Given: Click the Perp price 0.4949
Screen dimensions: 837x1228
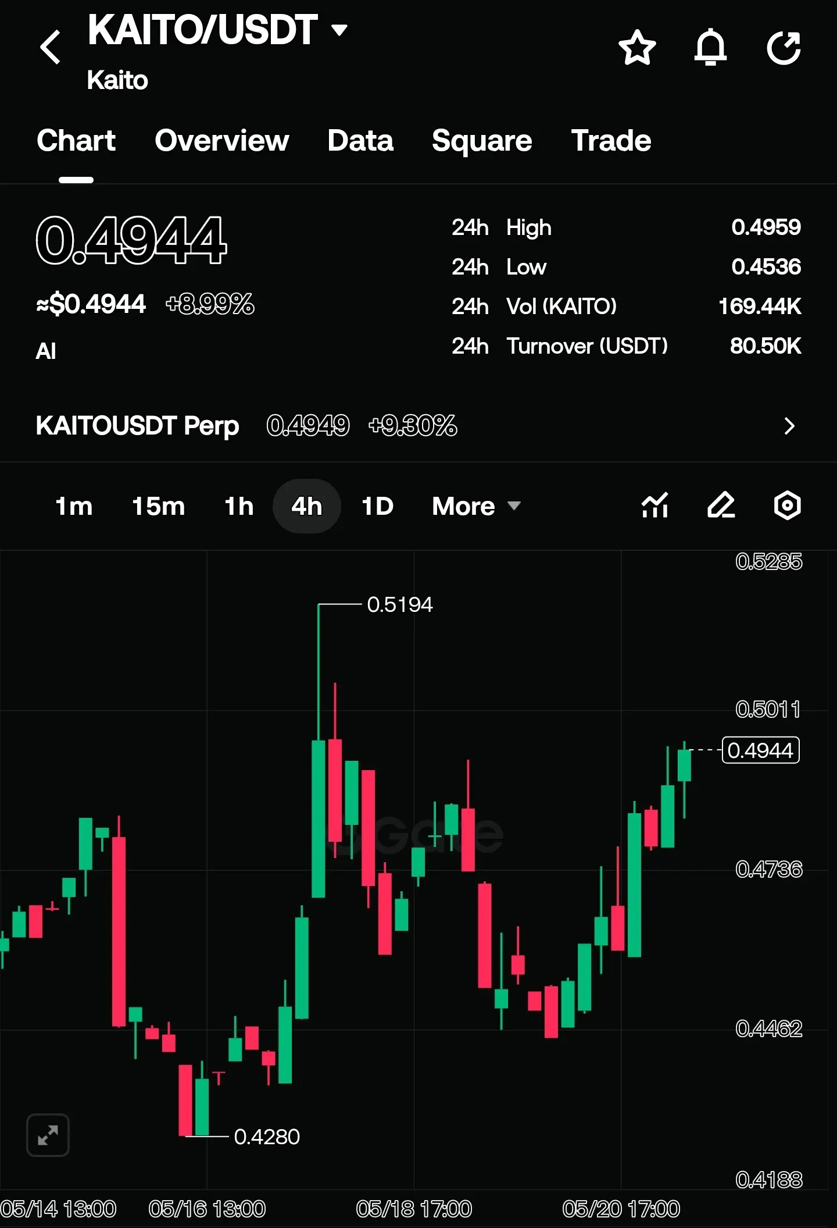Looking at the screenshot, I should point(308,426).
